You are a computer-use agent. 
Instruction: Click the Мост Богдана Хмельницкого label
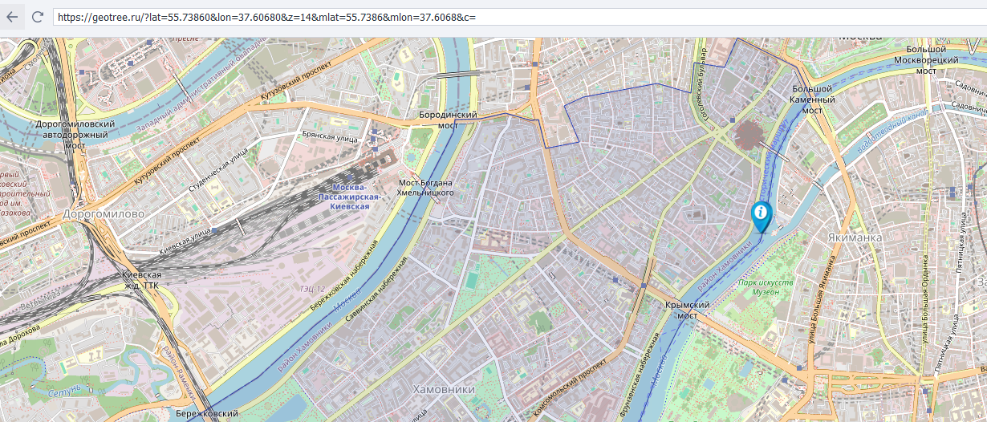point(426,187)
